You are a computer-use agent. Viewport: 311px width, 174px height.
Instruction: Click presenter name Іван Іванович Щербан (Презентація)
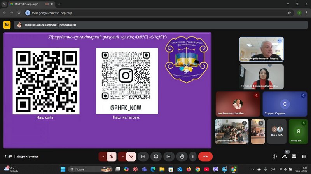point(51,25)
